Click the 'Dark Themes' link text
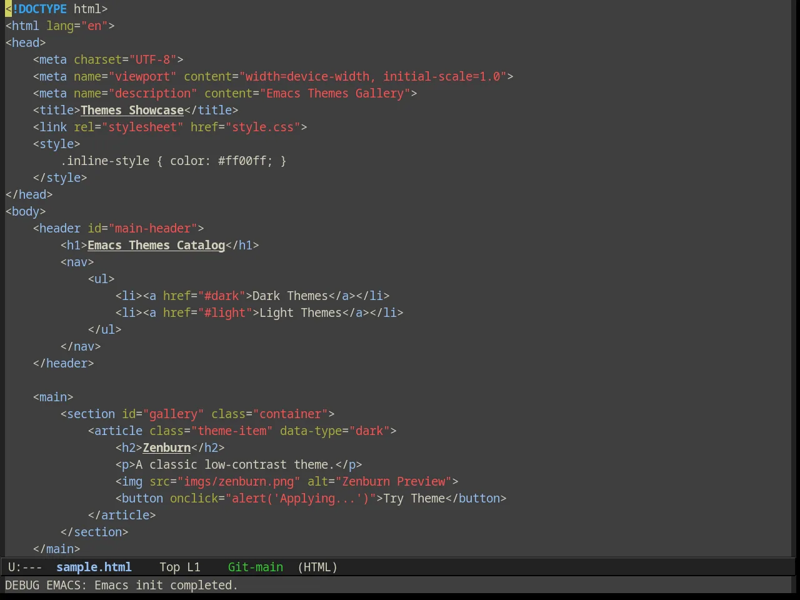Screen dimensions: 800x600 290,296
